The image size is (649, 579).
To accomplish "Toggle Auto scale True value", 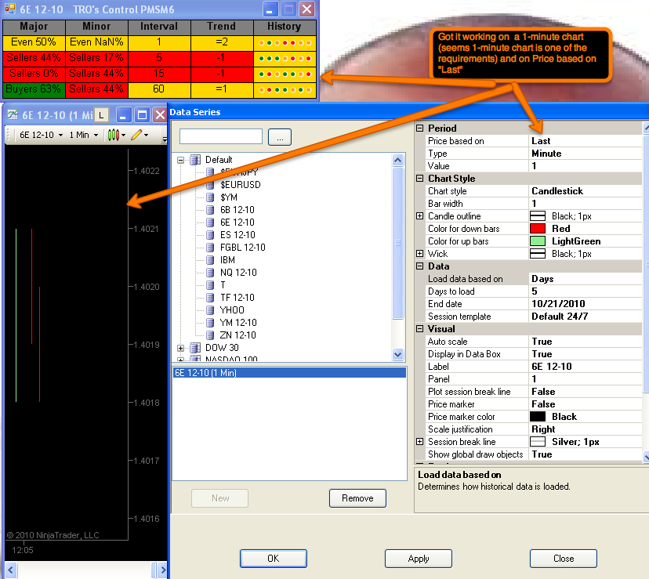I will (x=586, y=342).
